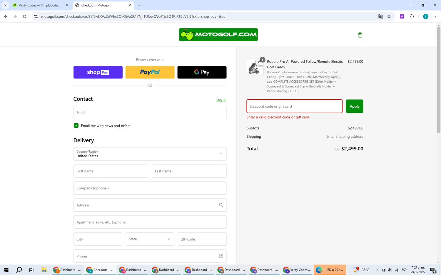Reload the checkout page
This screenshot has width=441, height=275.
[x=25, y=16]
